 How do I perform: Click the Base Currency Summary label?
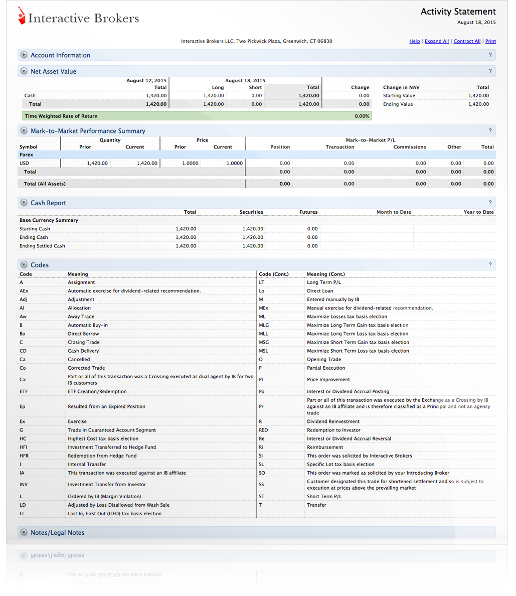tap(49, 220)
